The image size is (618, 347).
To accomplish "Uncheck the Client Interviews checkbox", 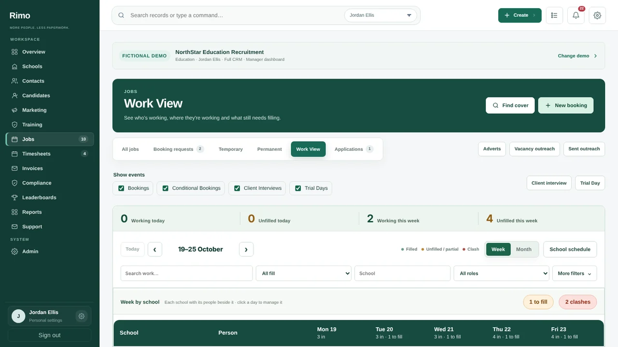I will (x=237, y=188).
